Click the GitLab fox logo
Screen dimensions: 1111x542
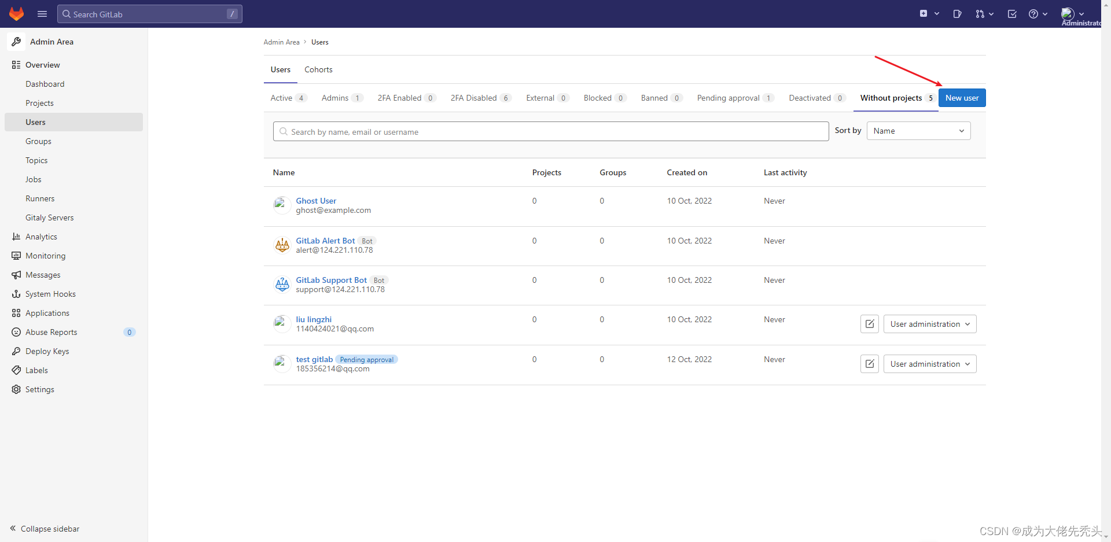click(x=16, y=14)
